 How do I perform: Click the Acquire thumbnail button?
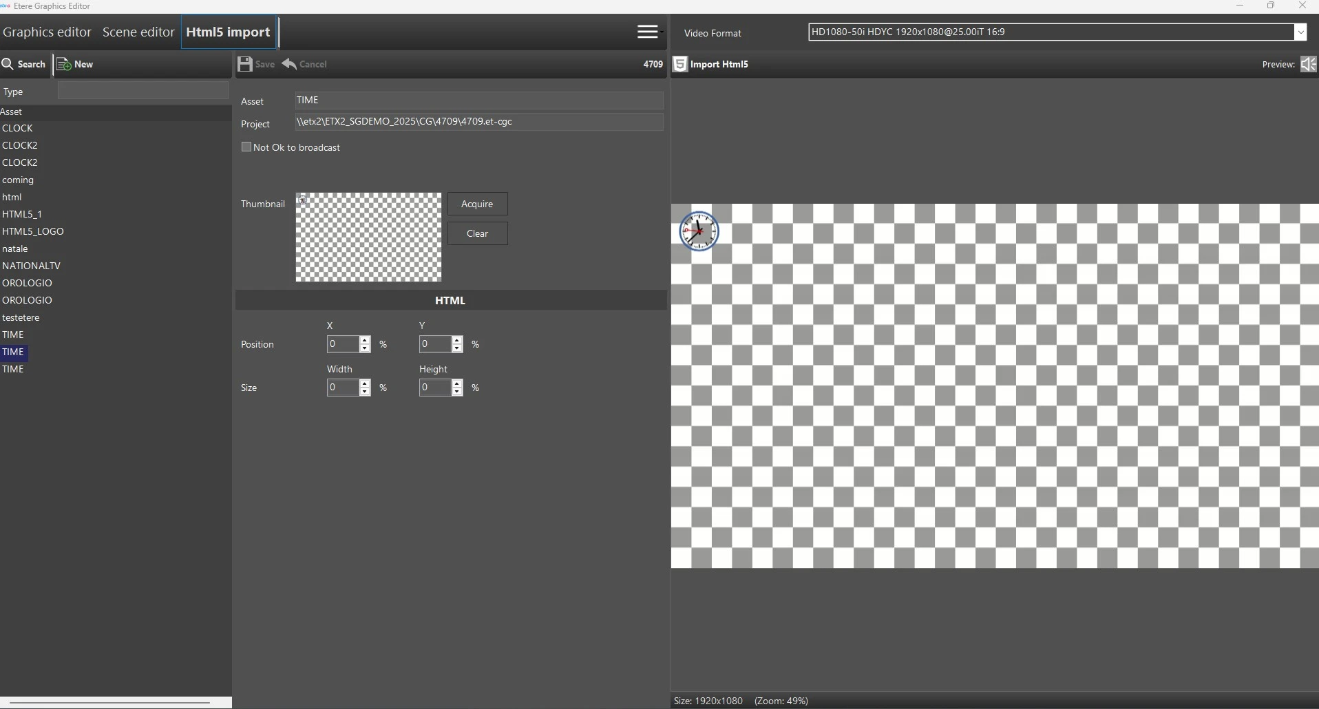point(477,204)
